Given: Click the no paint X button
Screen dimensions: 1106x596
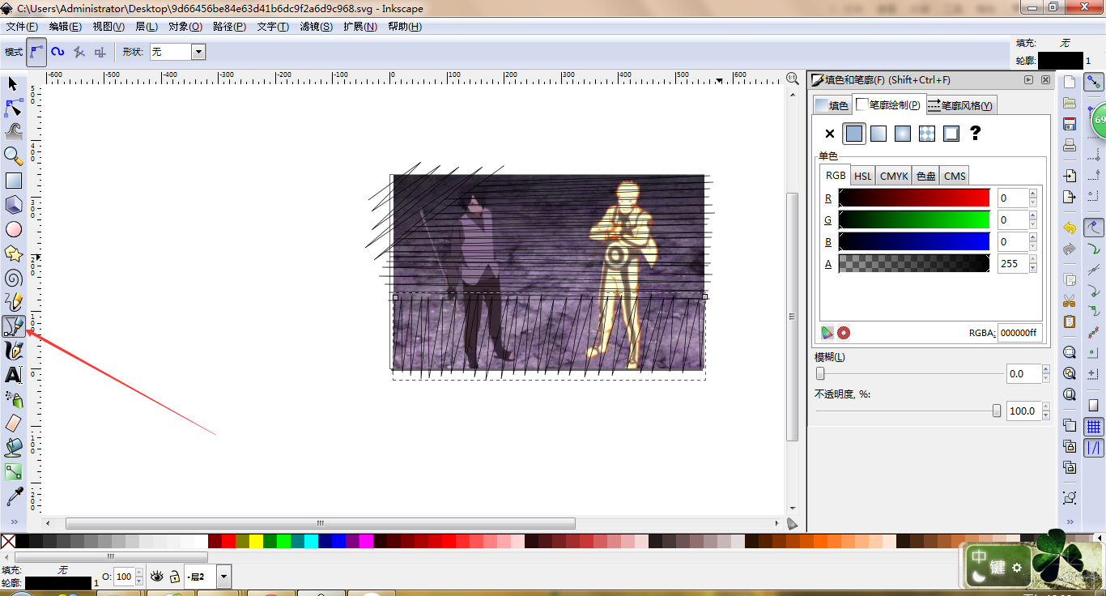Looking at the screenshot, I should (829, 134).
